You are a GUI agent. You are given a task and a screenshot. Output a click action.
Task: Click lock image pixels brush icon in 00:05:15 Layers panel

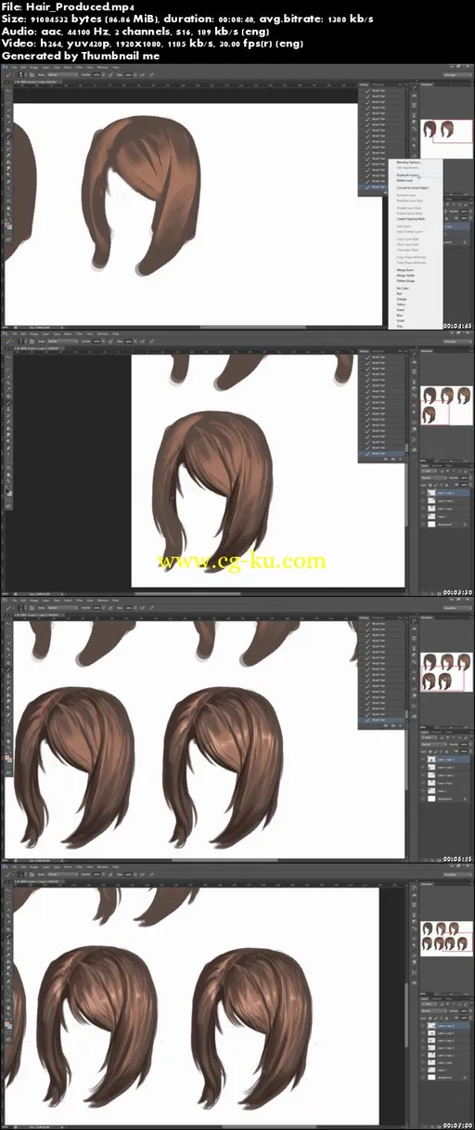pyautogui.click(x=435, y=751)
